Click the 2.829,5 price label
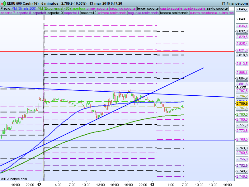249x187 pixels. 242,37
